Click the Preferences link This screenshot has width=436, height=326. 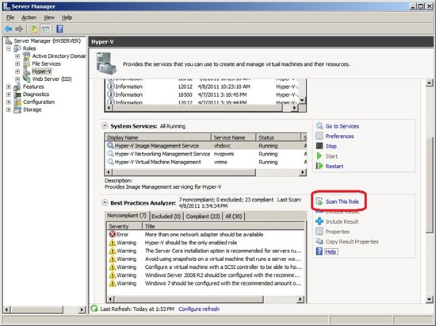tap(339, 136)
